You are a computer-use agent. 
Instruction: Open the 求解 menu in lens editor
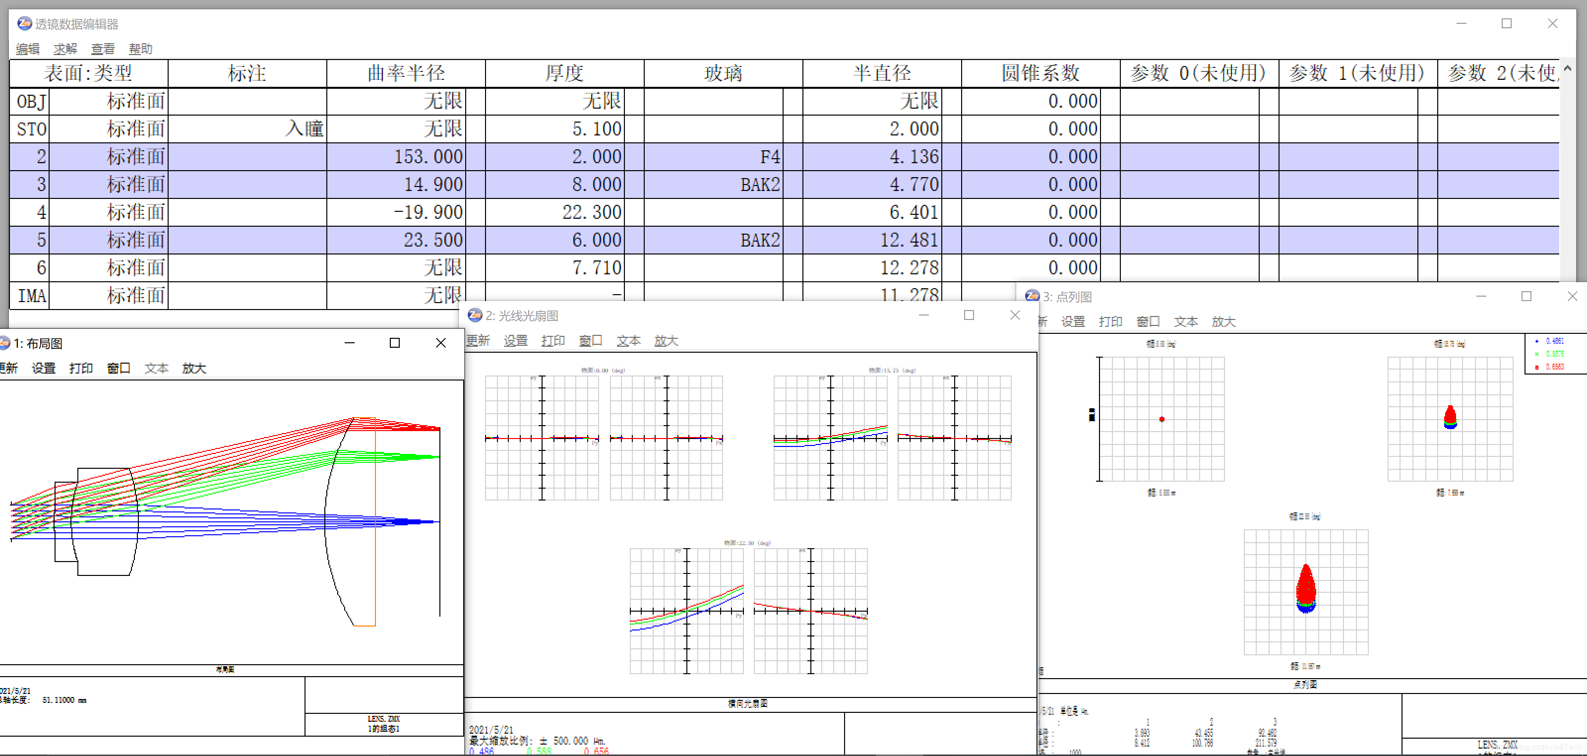click(64, 49)
